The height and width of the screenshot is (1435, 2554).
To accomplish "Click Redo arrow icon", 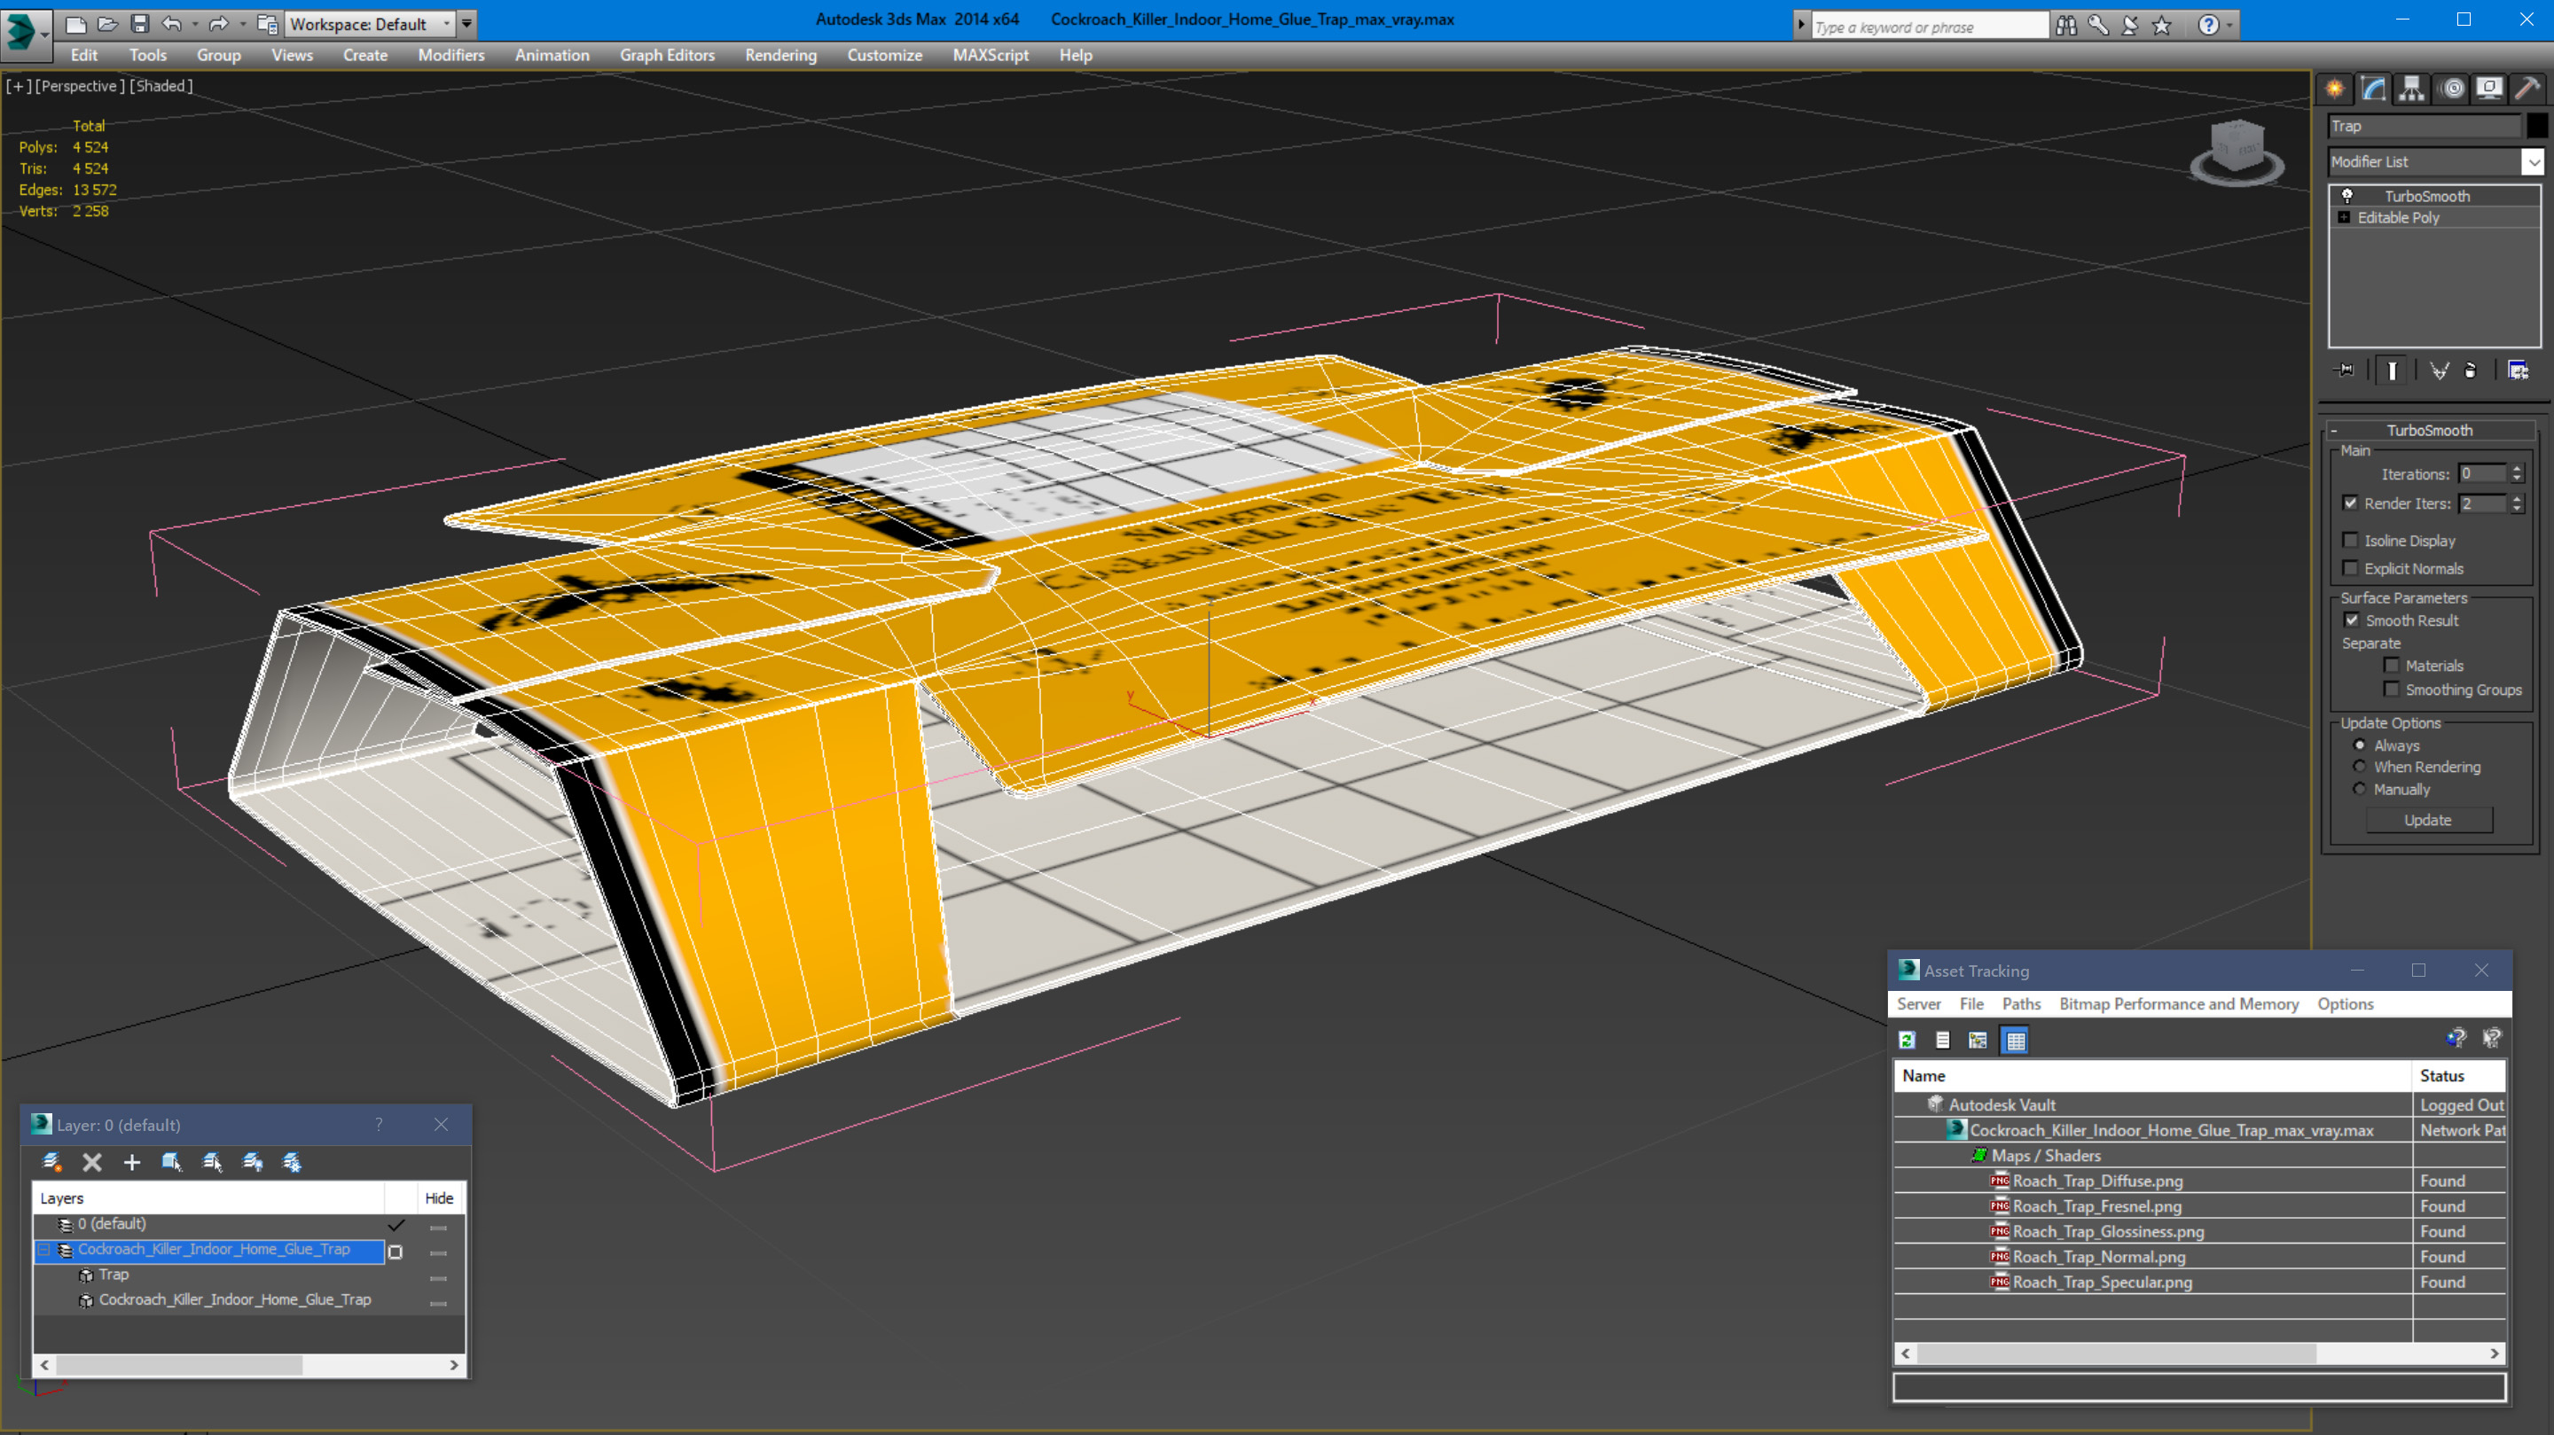I will (218, 23).
